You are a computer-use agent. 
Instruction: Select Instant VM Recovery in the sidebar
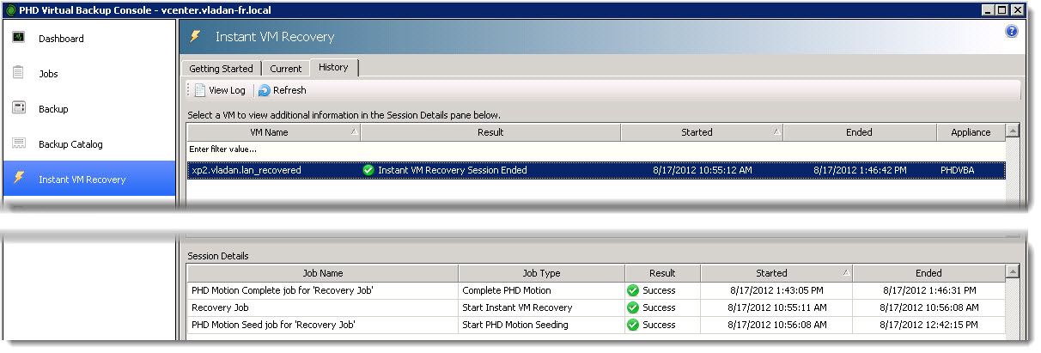click(88, 180)
